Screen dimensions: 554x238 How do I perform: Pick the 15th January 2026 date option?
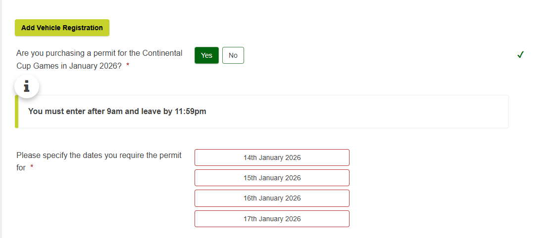272,178
